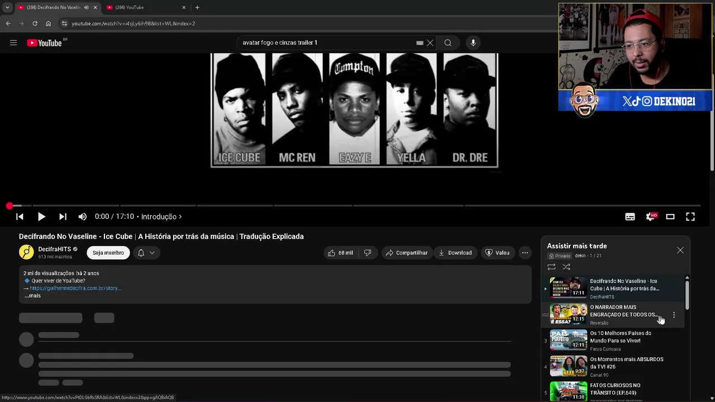This screenshot has height=402, width=715.
Task: Open the notification bell dropdown
Action: click(146, 253)
